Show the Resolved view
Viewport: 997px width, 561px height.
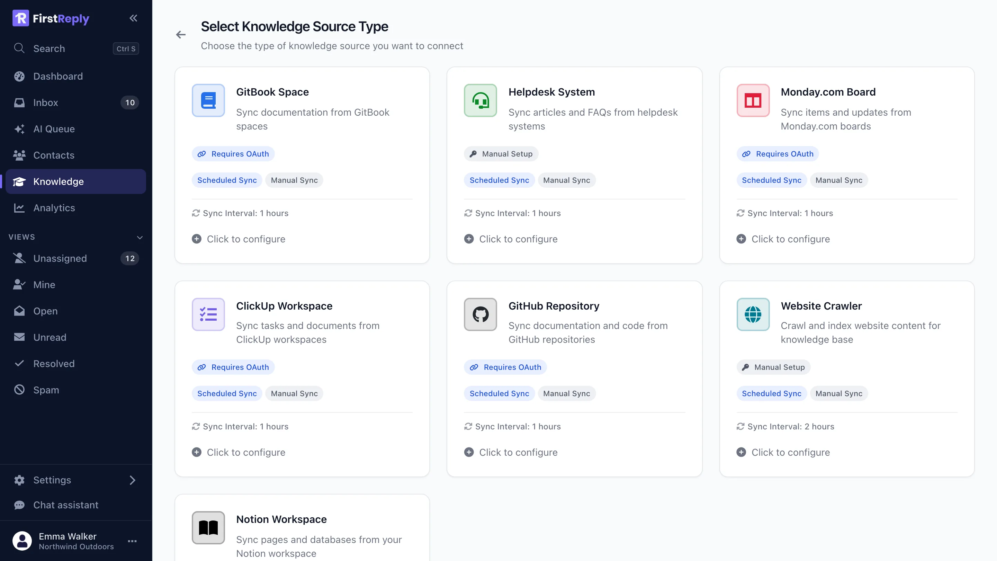76,364
